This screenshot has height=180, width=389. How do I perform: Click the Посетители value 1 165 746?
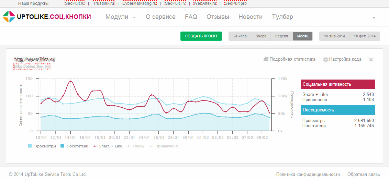[x=364, y=126]
